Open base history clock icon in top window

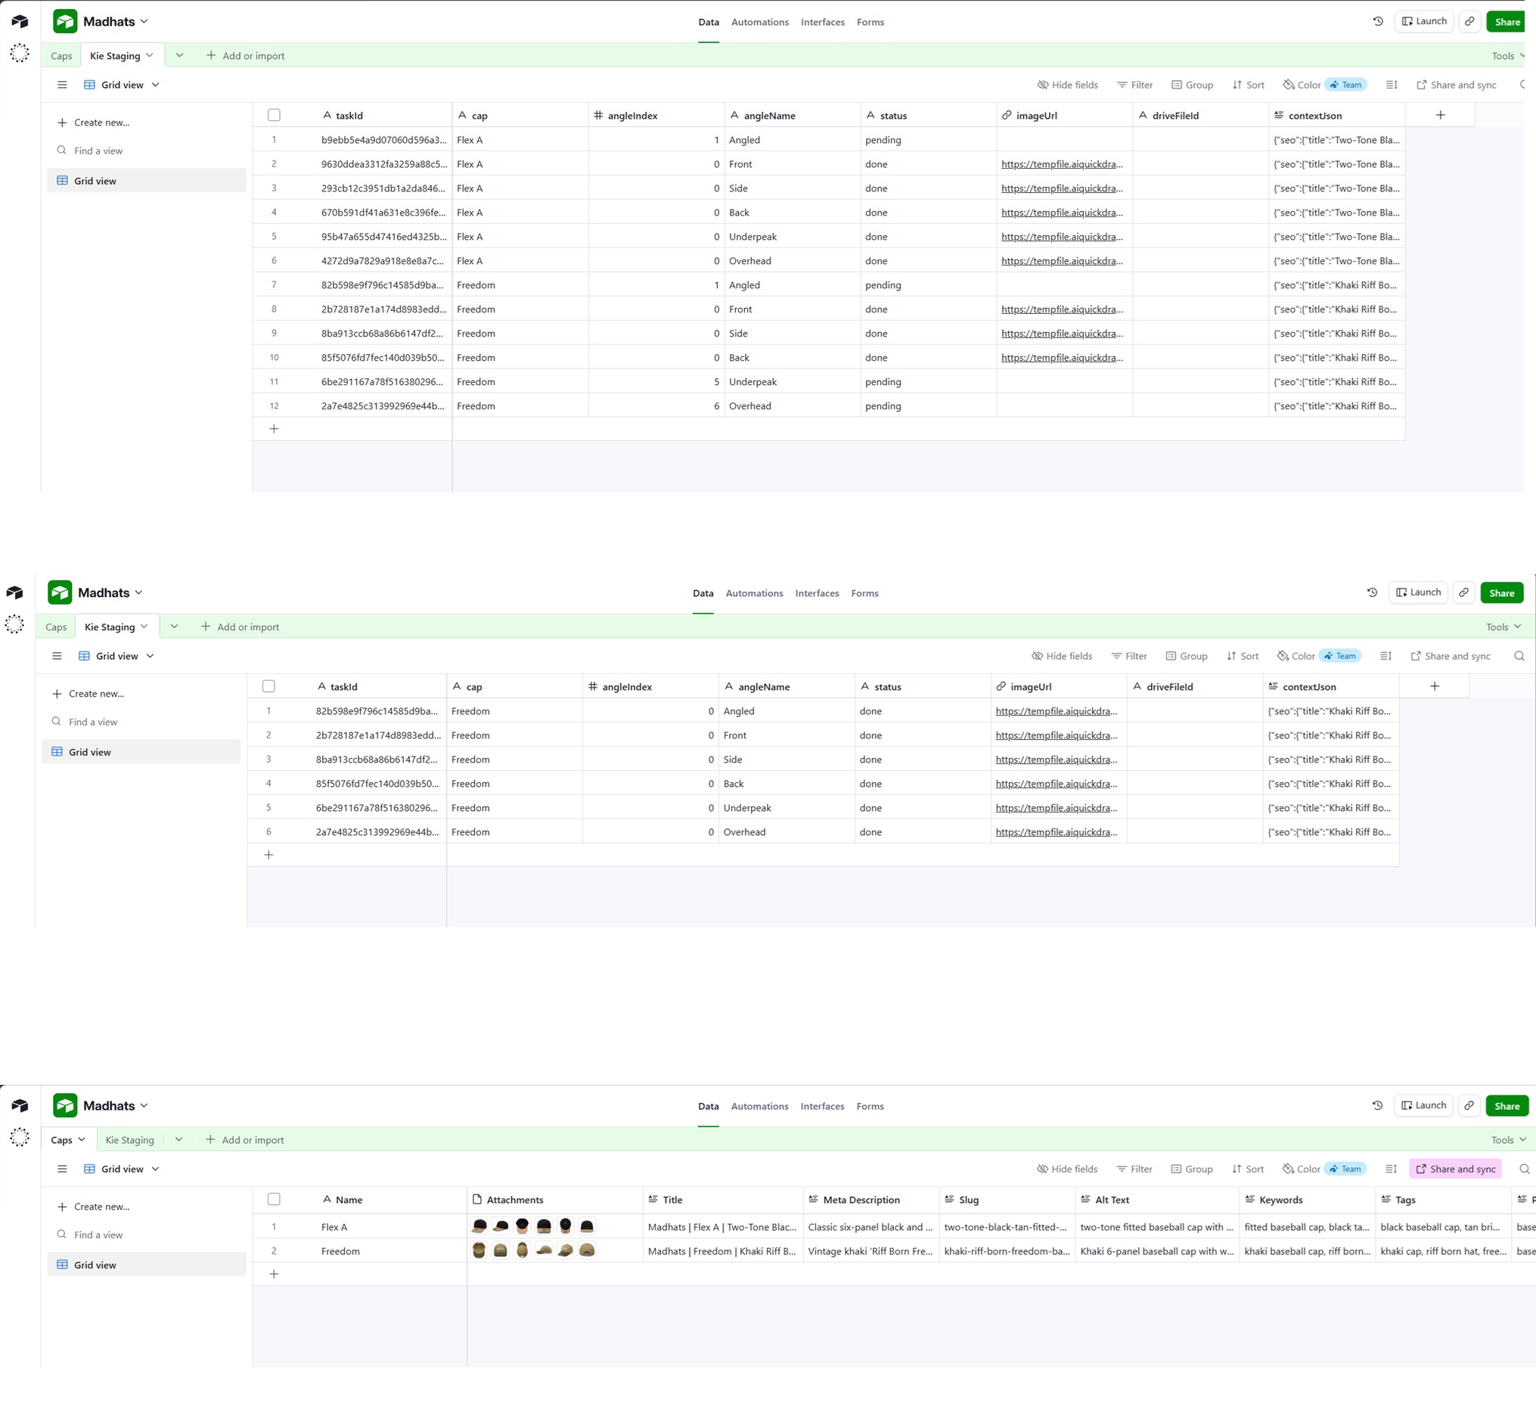pos(1378,22)
